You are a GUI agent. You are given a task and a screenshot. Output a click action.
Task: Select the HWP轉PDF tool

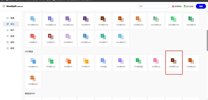pyautogui.click(x=68, y=39)
